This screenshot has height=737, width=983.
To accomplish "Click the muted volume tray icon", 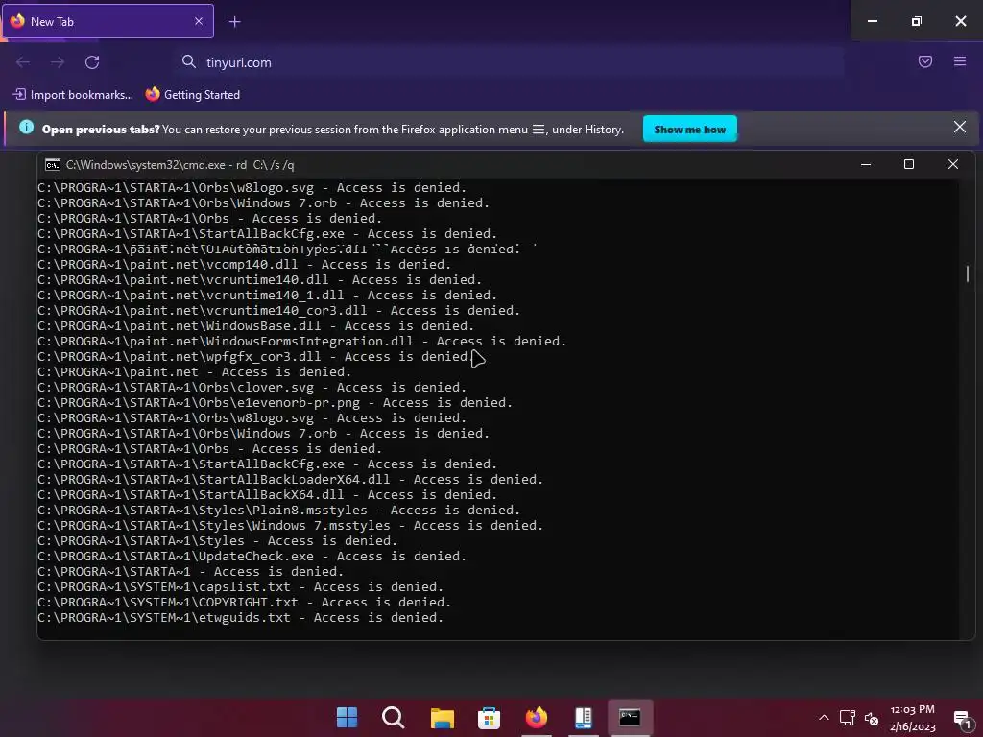I will point(872,718).
